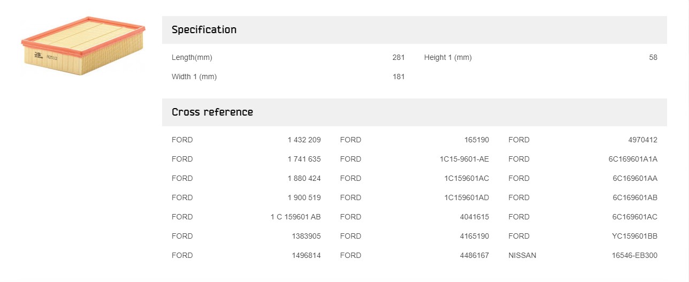Click FORD cross reference 165190
689x282 pixels.
click(x=477, y=140)
